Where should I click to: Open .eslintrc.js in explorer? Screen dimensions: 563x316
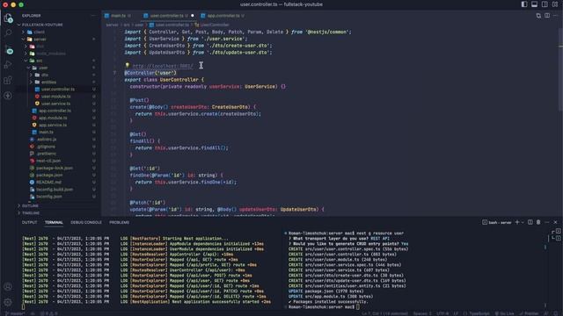coord(47,140)
